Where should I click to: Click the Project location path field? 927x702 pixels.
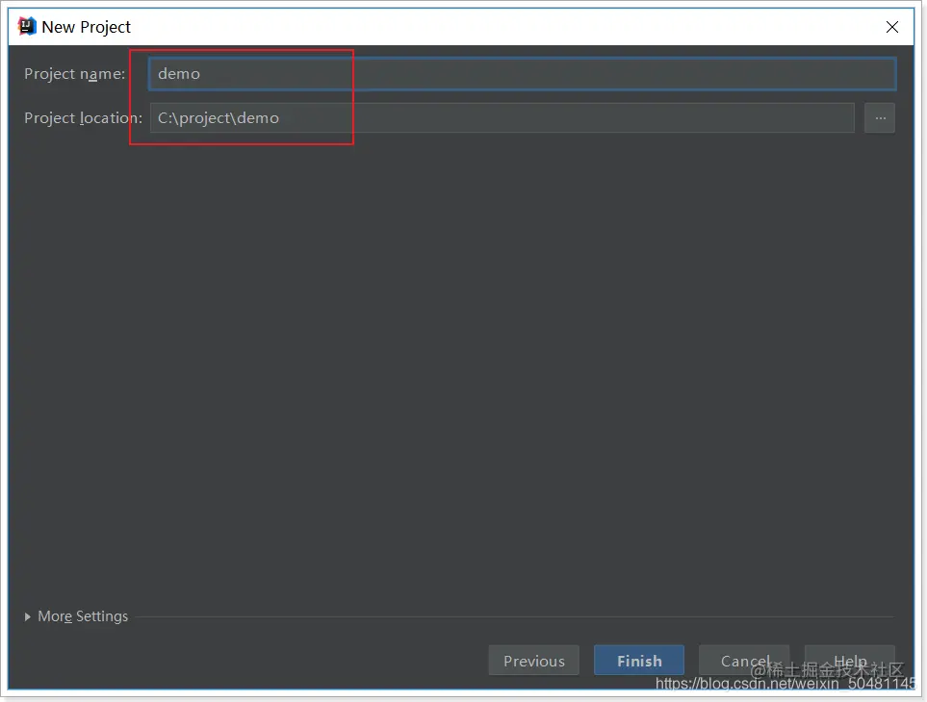pyautogui.click(x=502, y=118)
